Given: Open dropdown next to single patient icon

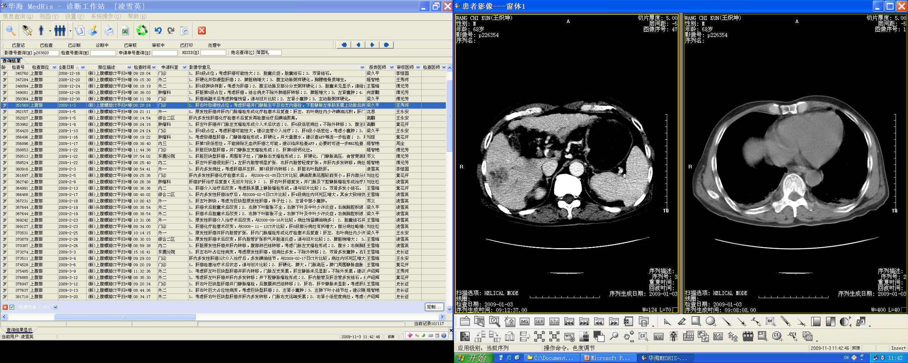Looking at the screenshot, I should pos(50,31).
